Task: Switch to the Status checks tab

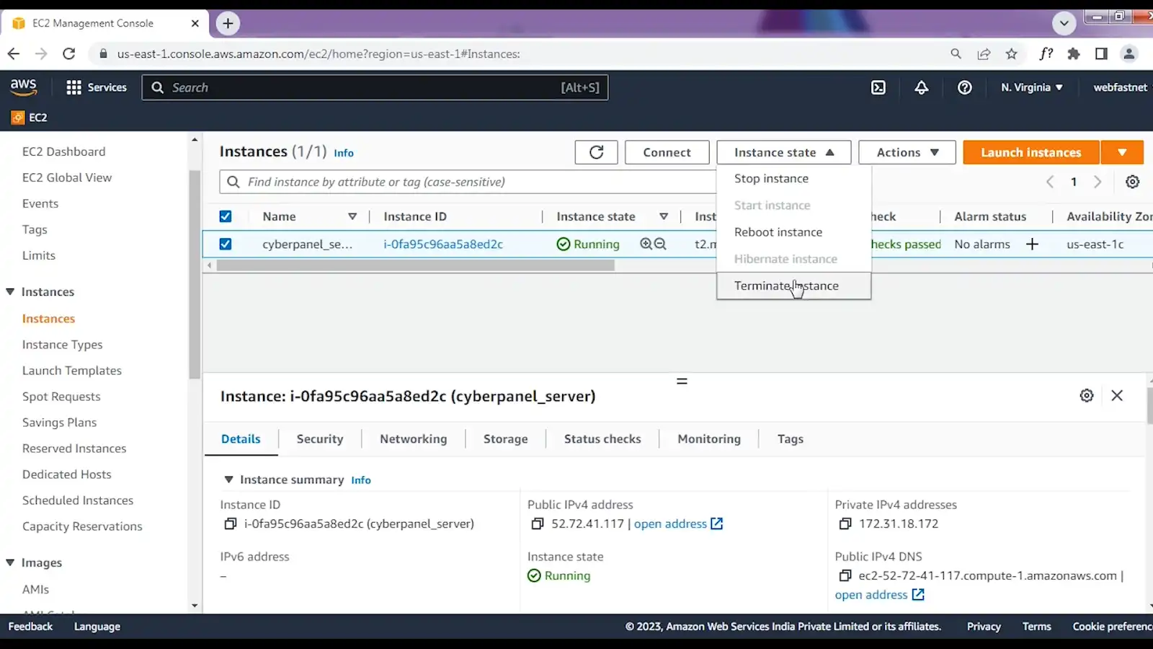Action: [602, 439]
